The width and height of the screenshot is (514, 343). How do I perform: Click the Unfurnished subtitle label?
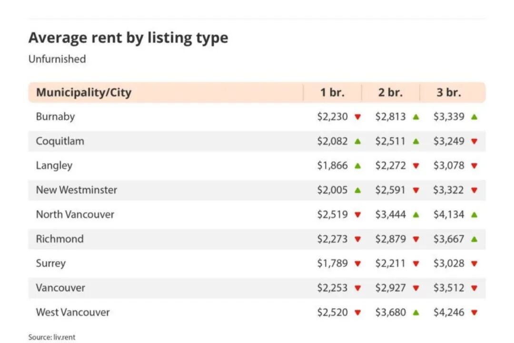[x=57, y=59]
